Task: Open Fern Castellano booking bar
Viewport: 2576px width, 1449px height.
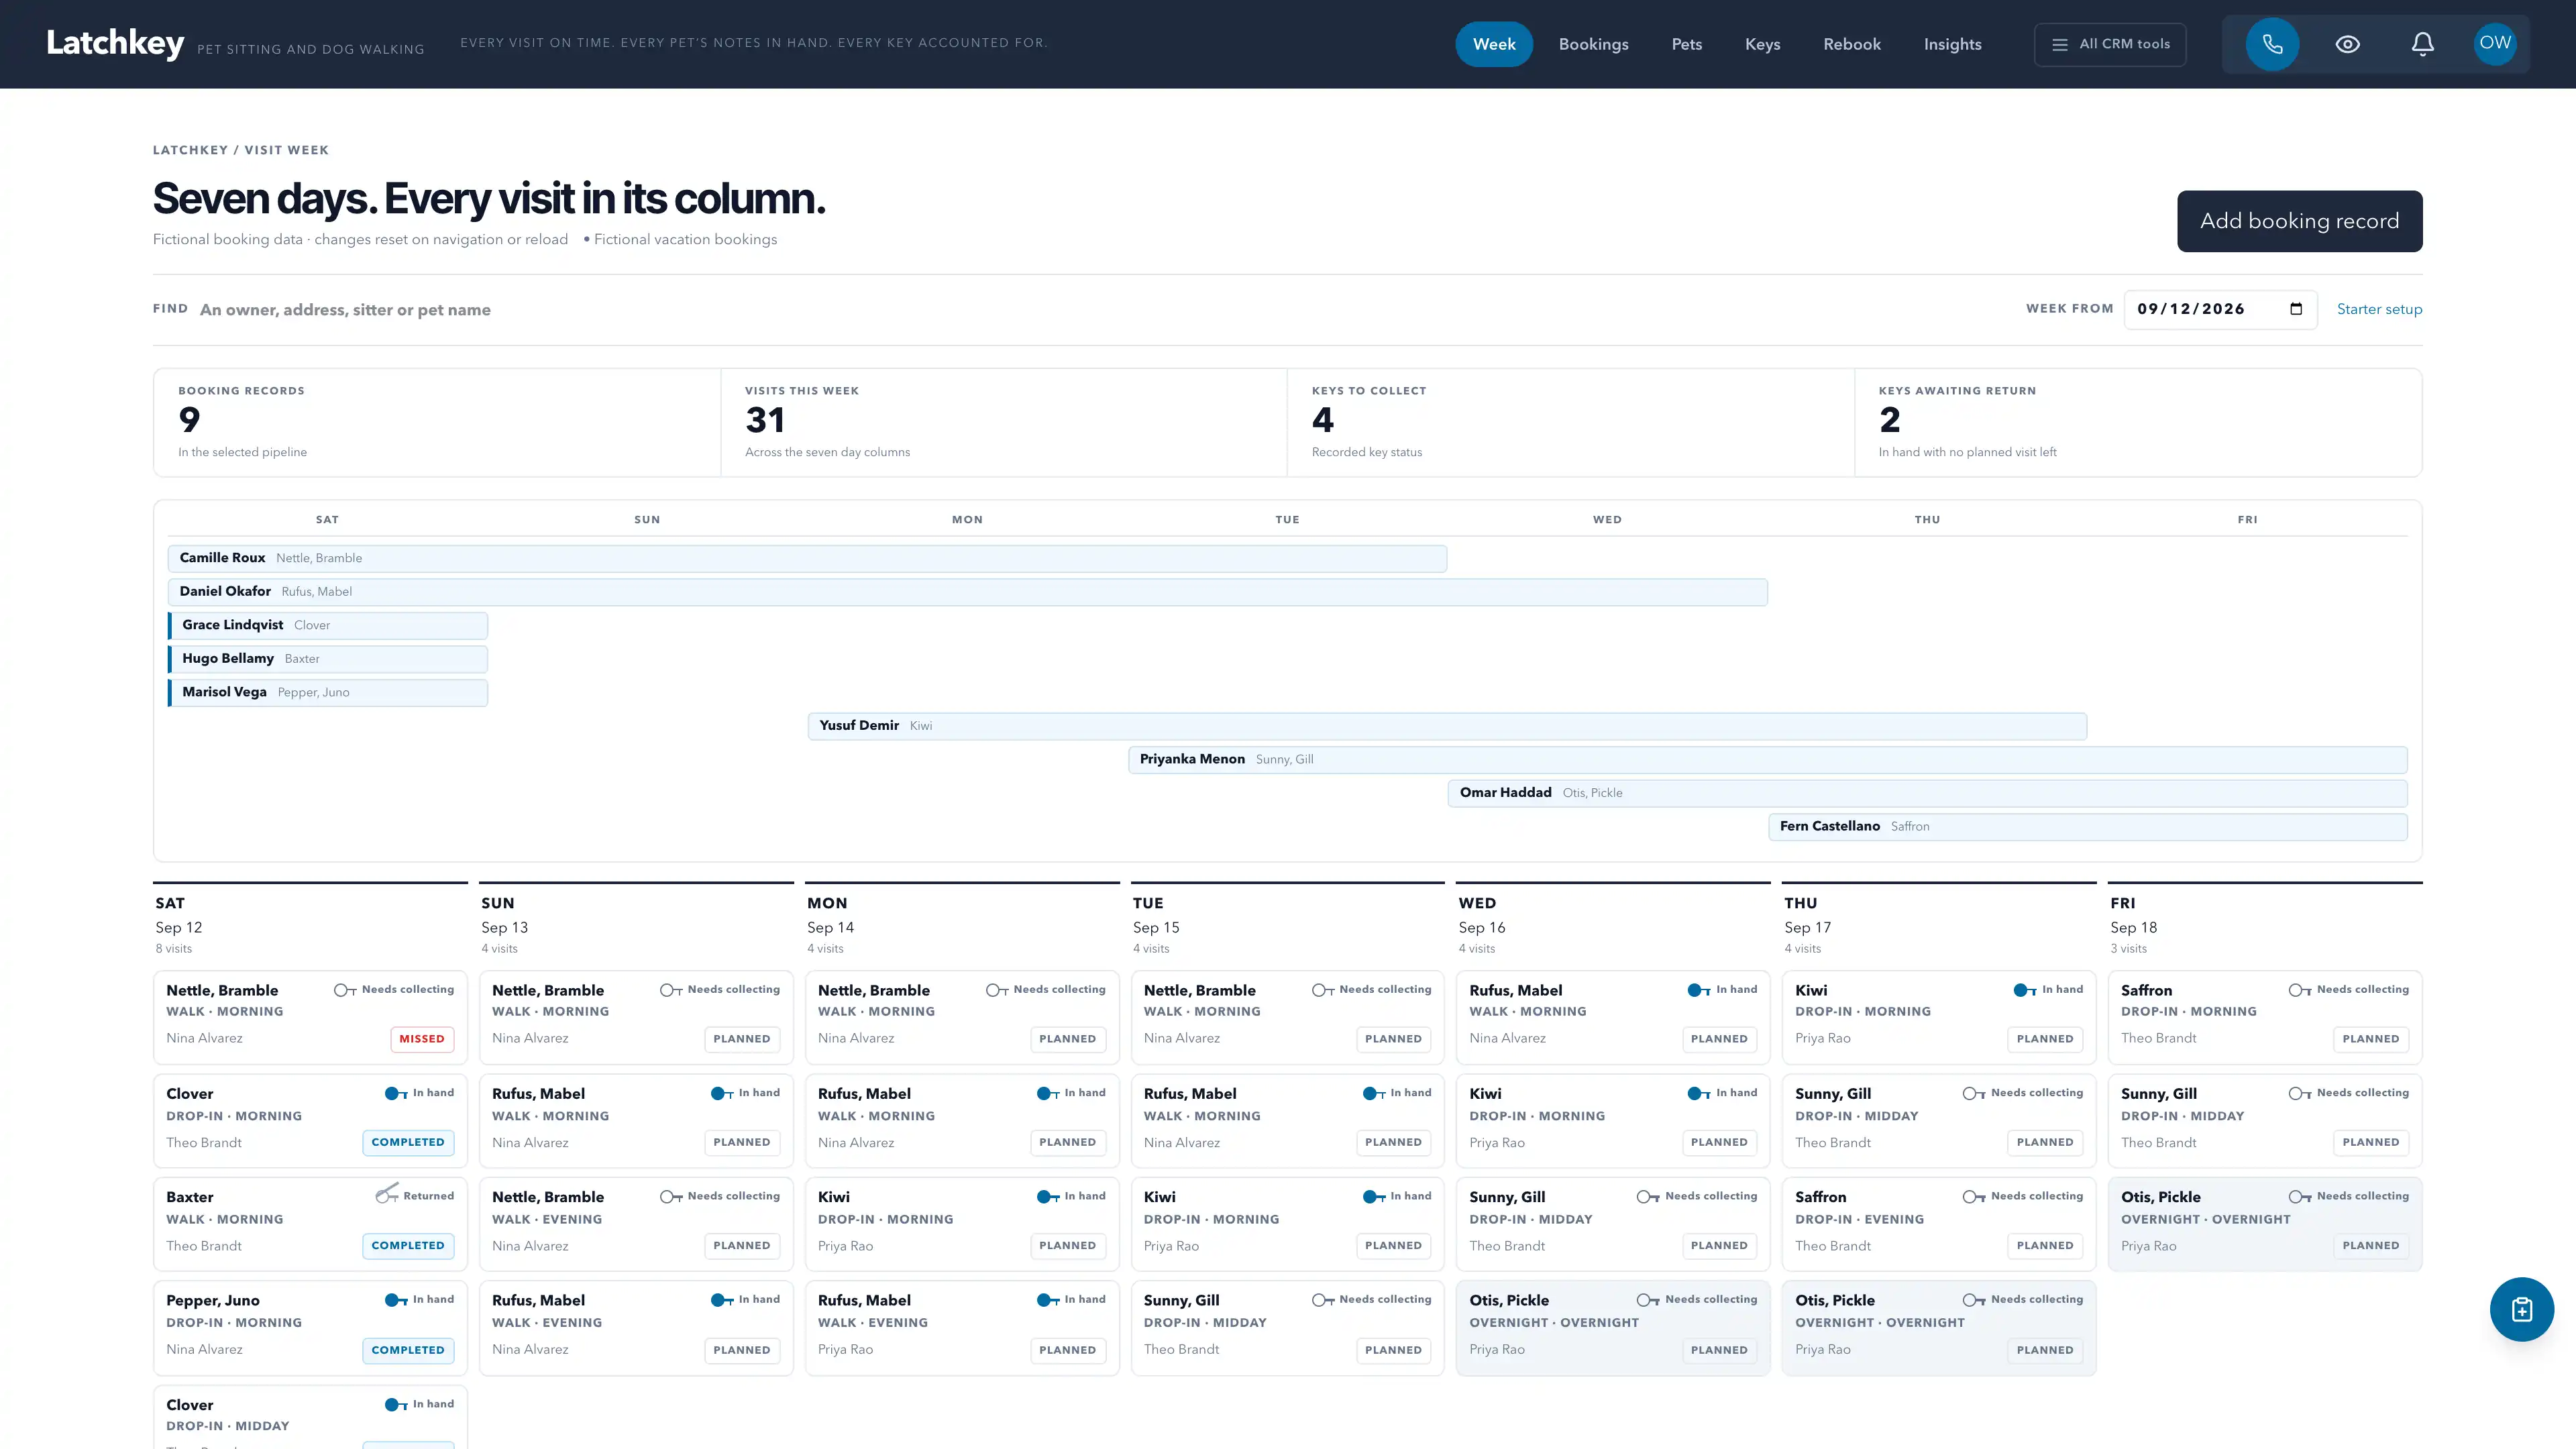Action: [2087, 826]
